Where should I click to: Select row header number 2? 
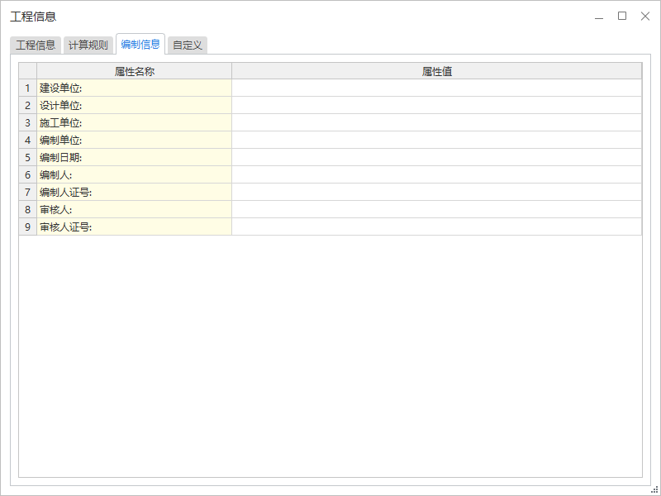pos(28,105)
